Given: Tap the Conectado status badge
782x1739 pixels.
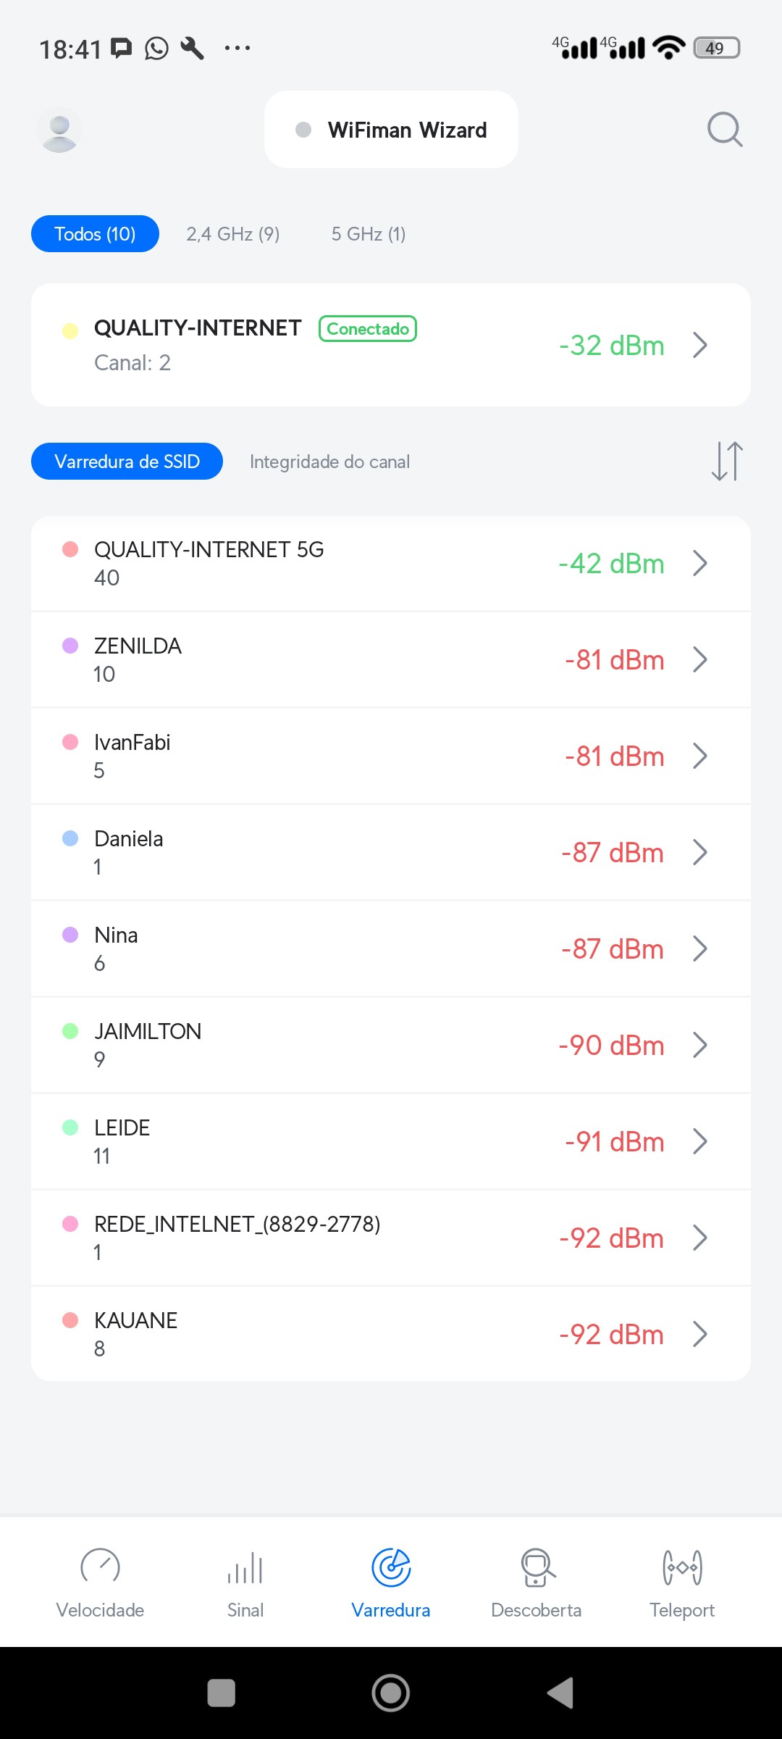Looking at the screenshot, I should coord(368,329).
